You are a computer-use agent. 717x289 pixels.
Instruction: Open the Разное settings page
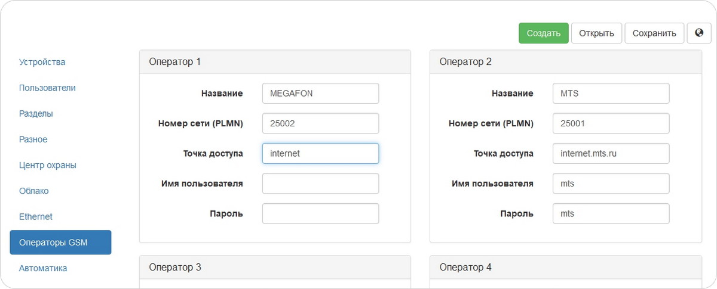click(x=33, y=139)
